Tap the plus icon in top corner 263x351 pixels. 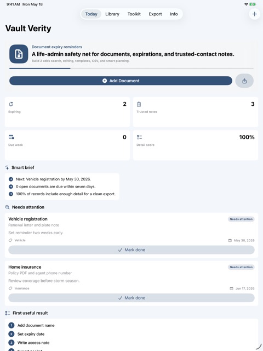254,14
